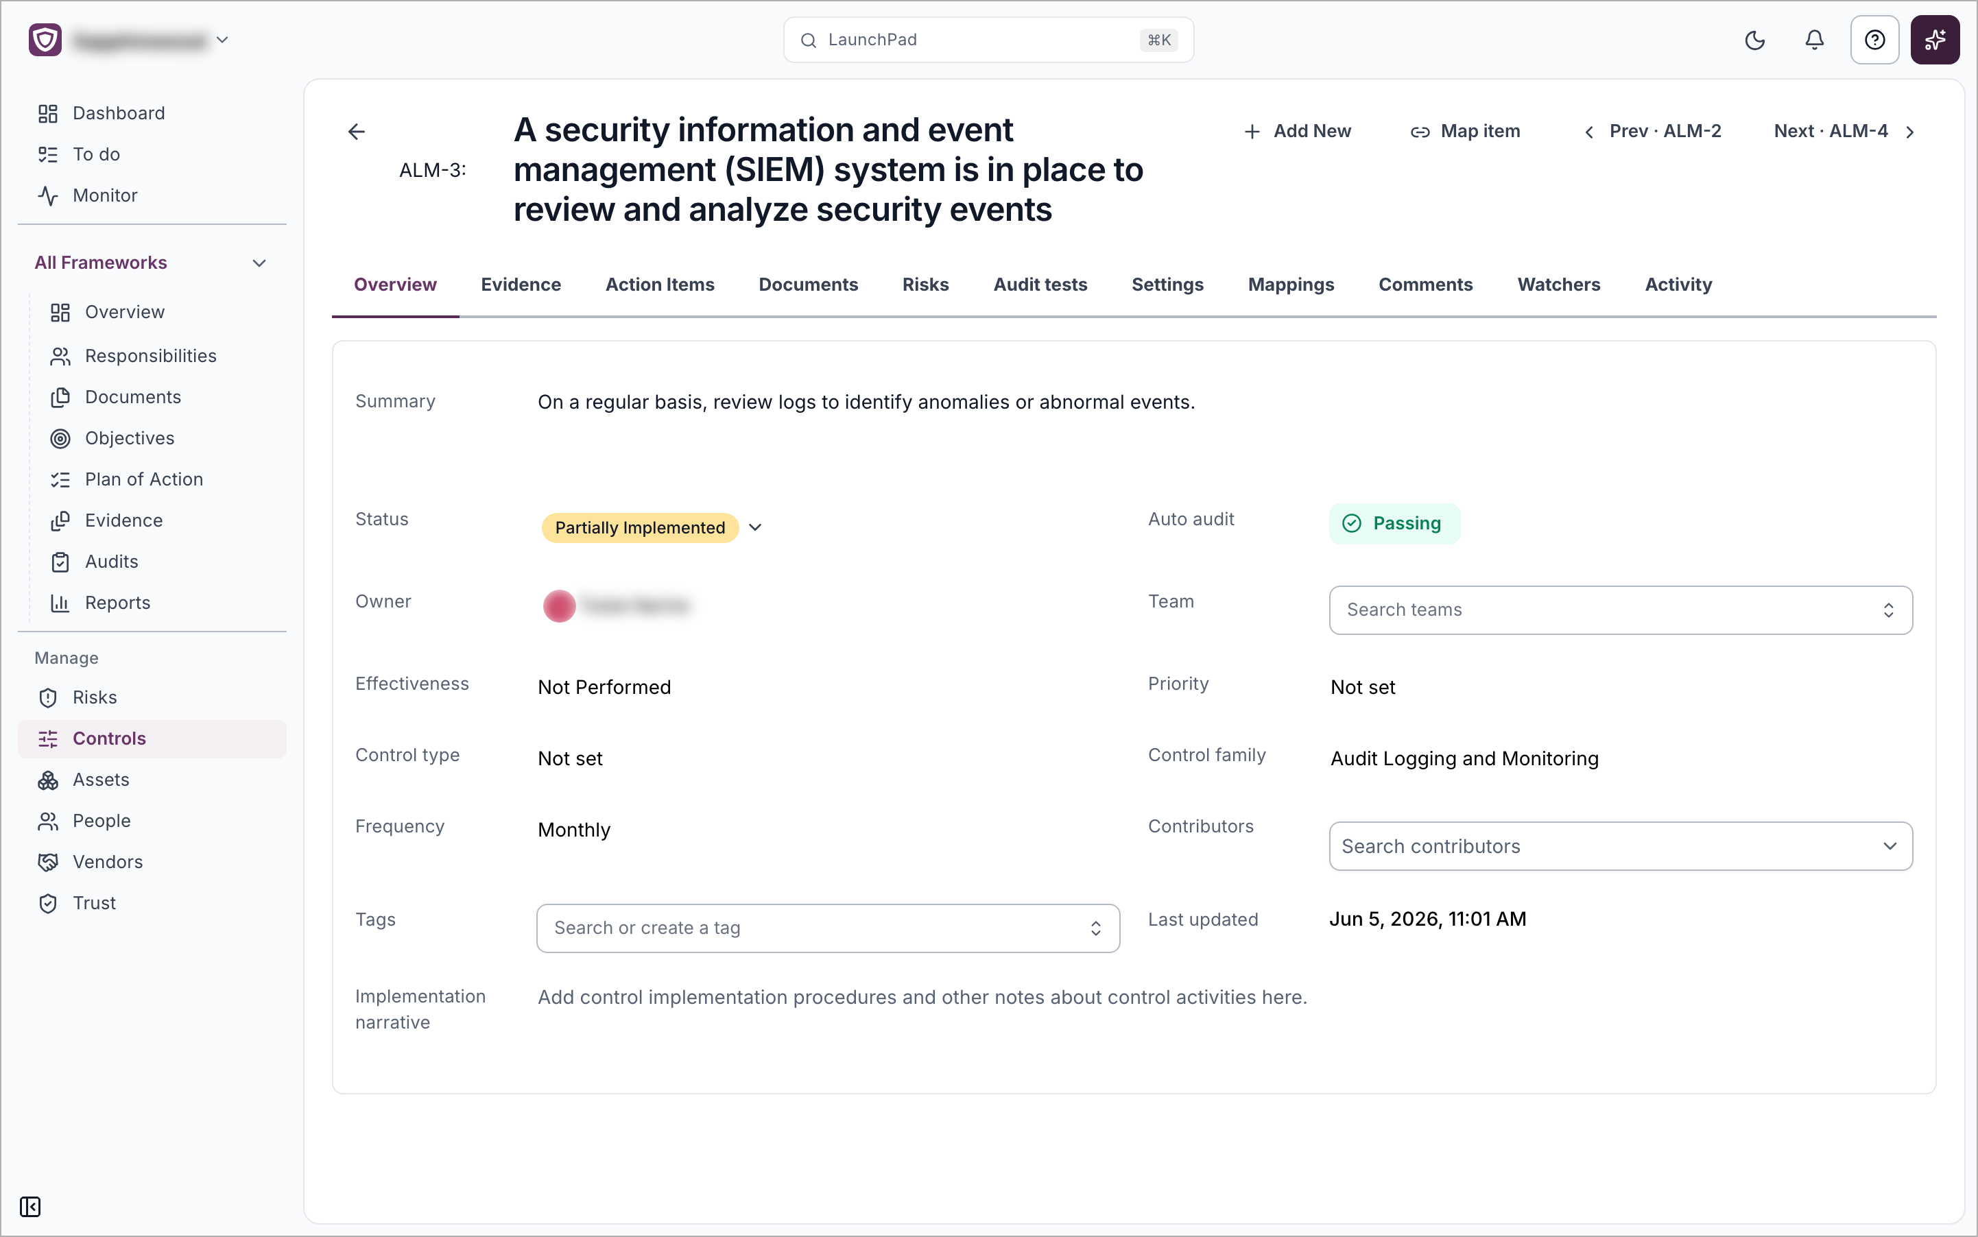Click the People icon under Manage
This screenshot has width=1978, height=1237.
coord(48,821)
